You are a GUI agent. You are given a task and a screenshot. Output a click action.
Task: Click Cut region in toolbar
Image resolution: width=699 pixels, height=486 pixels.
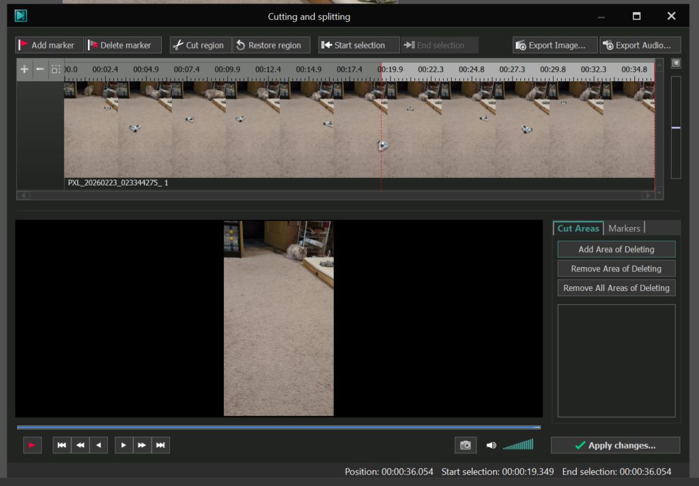tap(199, 45)
